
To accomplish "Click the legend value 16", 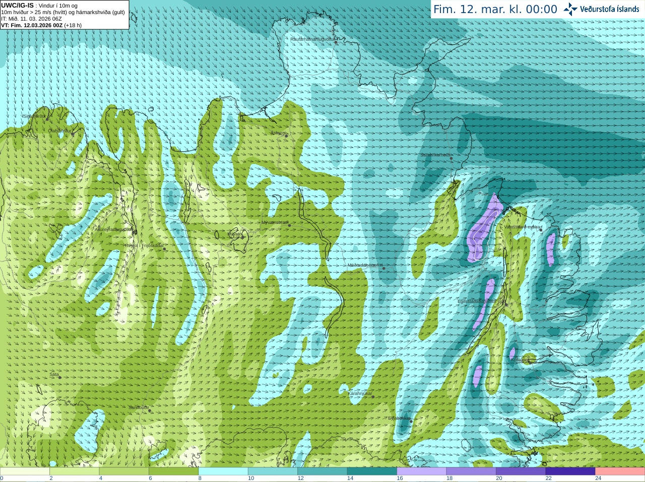I will tap(400, 478).
